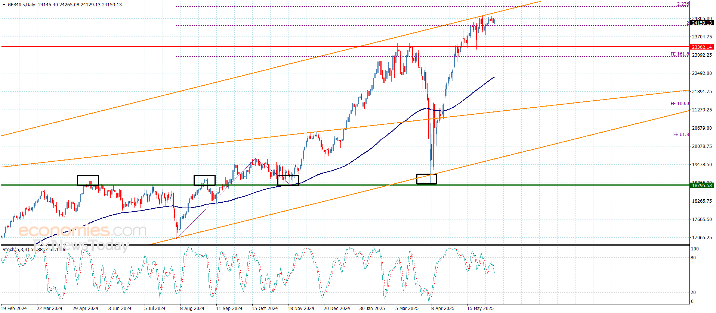Select the black rectangle near 29 Apr 2024
The height and width of the screenshot is (313, 716).
(88, 181)
